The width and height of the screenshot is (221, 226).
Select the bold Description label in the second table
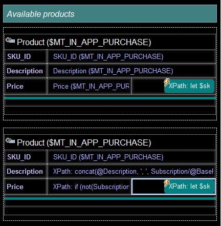25,171
